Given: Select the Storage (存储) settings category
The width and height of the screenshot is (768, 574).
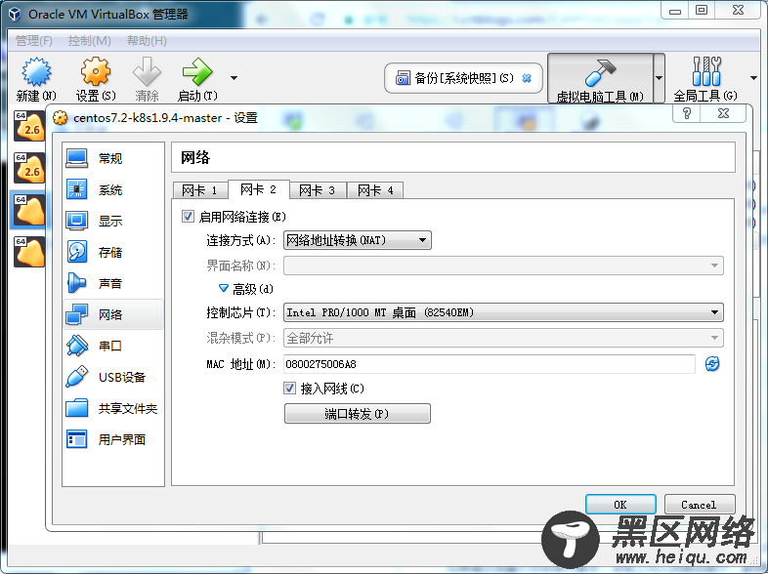Looking at the screenshot, I should click(113, 252).
